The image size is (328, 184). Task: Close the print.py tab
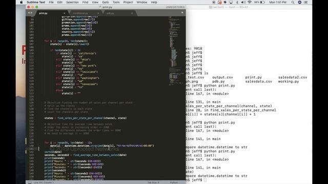(x=64, y=13)
